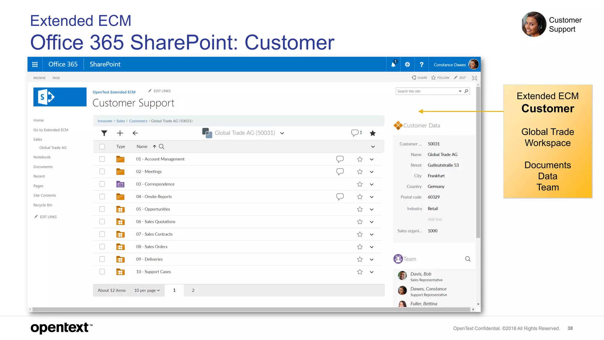Image resolution: width=604 pixels, height=340 pixels.
Task: Follow the Customers breadcrumb link
Action: [138, 121]
